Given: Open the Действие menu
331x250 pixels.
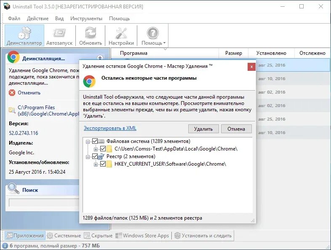Looking at the screenshot, I should point(37,19).
